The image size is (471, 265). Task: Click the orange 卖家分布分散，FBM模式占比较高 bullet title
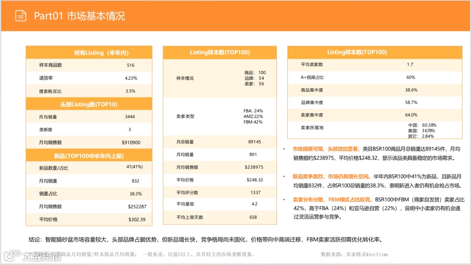pyautogui.click(x=333, y=200)
